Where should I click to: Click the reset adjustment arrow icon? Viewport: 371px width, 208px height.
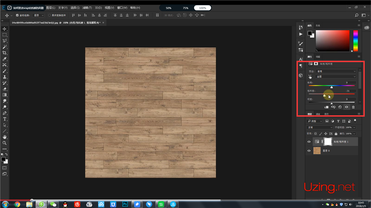pos(340,107)
